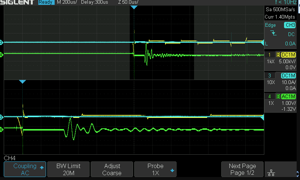
Task: Open the Probe 1X menu
Action: pos(155,169)
